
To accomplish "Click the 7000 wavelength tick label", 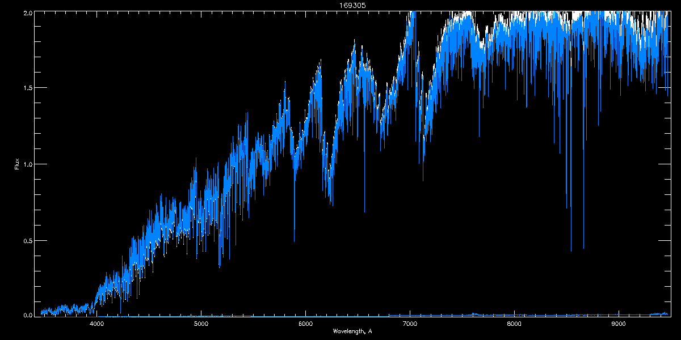I will [x=410, y=324].
